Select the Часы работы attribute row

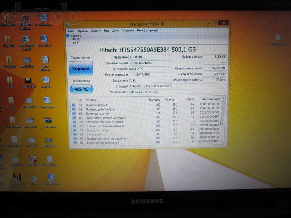point(147,134)
